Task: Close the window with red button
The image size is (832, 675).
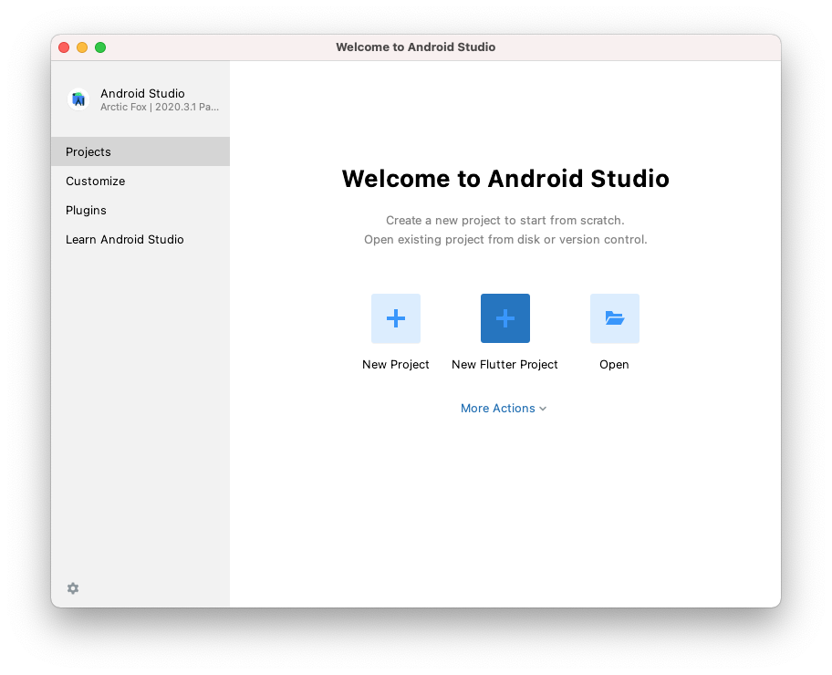Action: coord(64,47)
